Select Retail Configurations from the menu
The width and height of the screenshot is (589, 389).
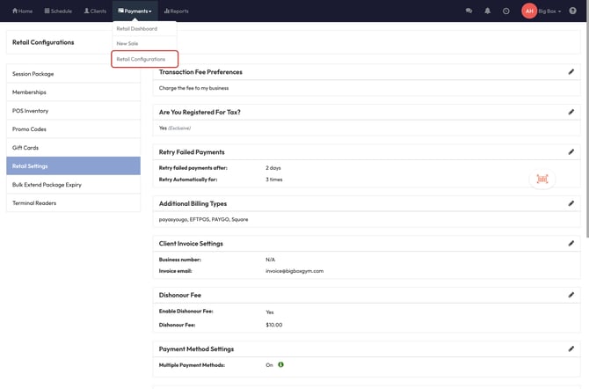coord(141,59)
